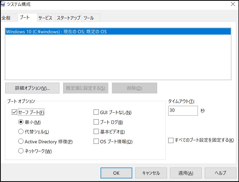This screenshot has height=182, width=239.
Task: Click the キャンセル button
Action: tap(151, 173)
